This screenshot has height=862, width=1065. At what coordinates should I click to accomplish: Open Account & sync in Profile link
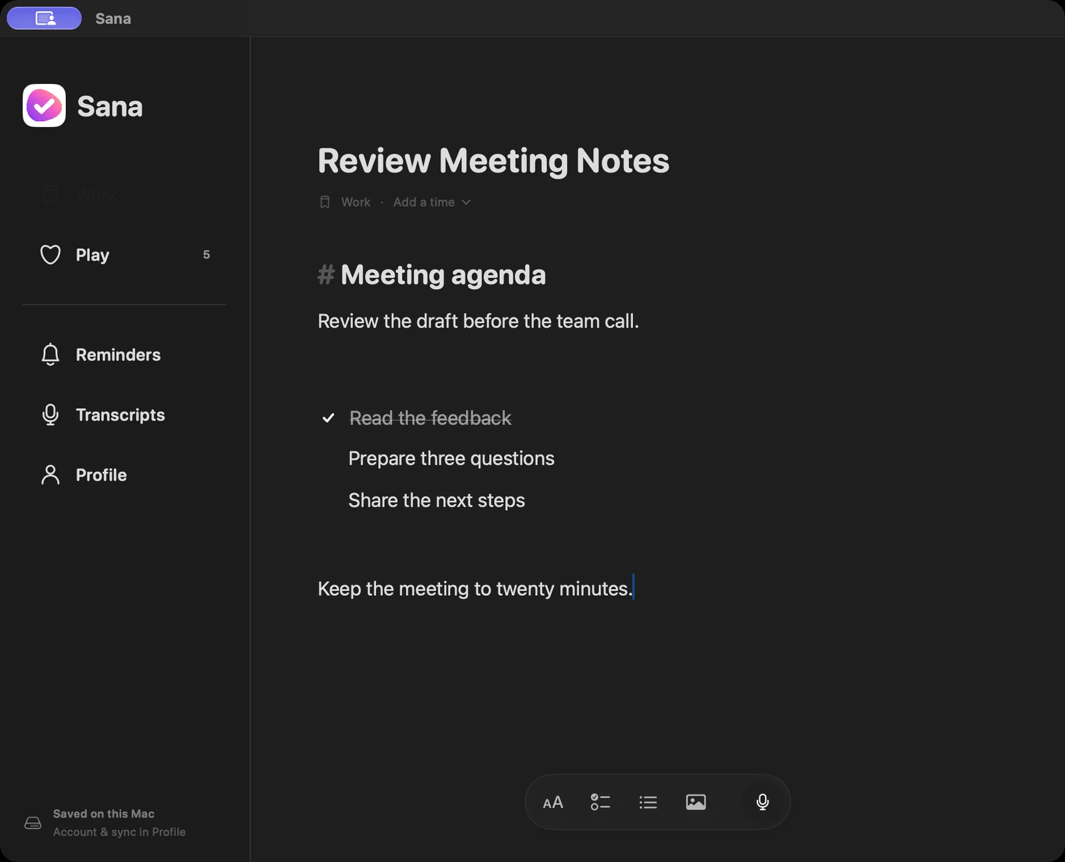pos(119,832)
